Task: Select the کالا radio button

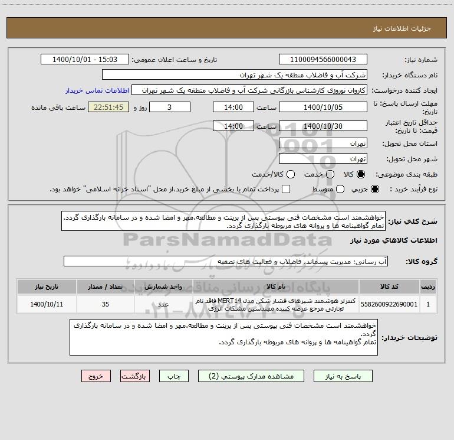Action: [x=360, y=174]
